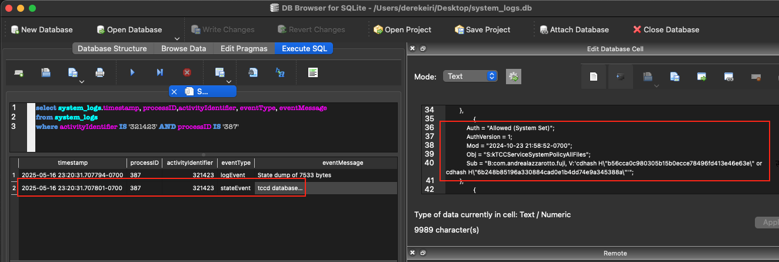Stop query execution with the red X icon

187,72
